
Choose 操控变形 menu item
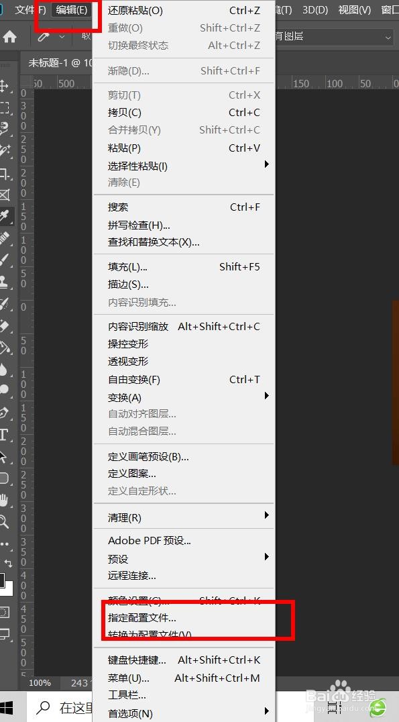(x=184, y=344)
